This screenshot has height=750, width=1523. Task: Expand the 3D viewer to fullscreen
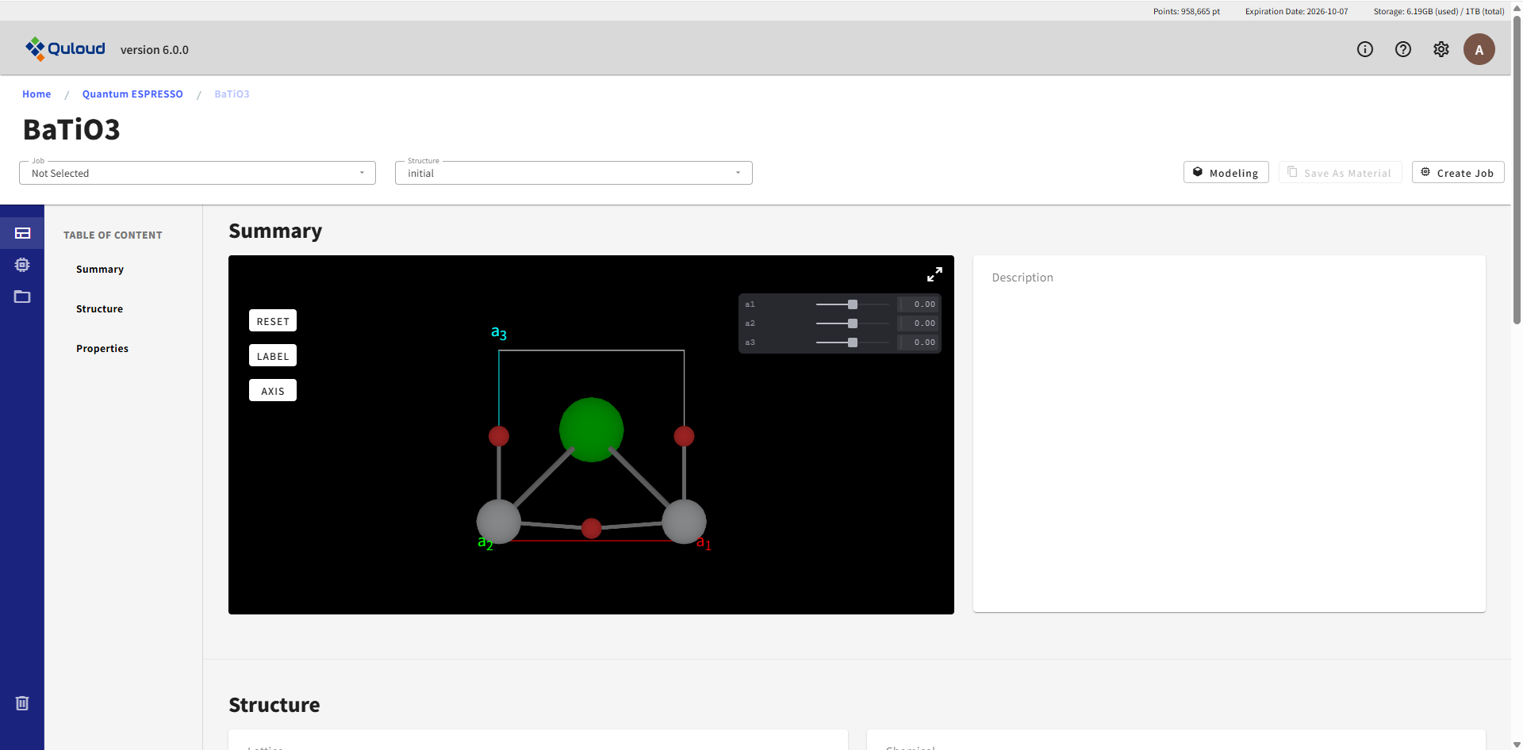[934, 274]
